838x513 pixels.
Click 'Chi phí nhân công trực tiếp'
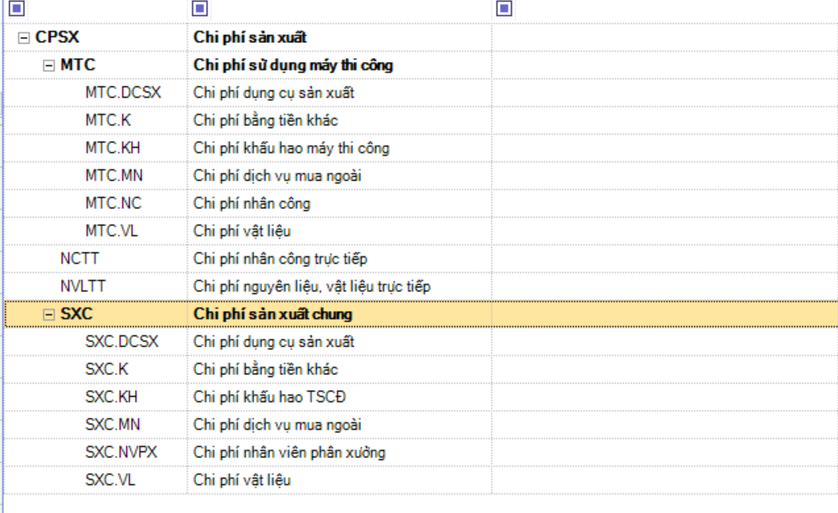point(280,258)
